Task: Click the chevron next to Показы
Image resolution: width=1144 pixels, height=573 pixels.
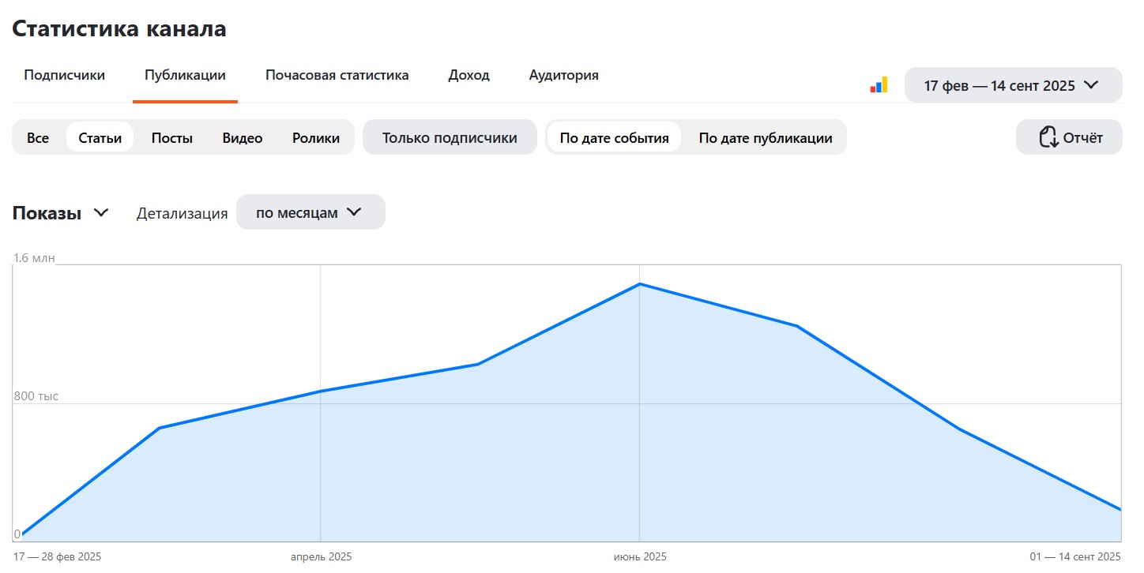Action: [x=101, y=213]
